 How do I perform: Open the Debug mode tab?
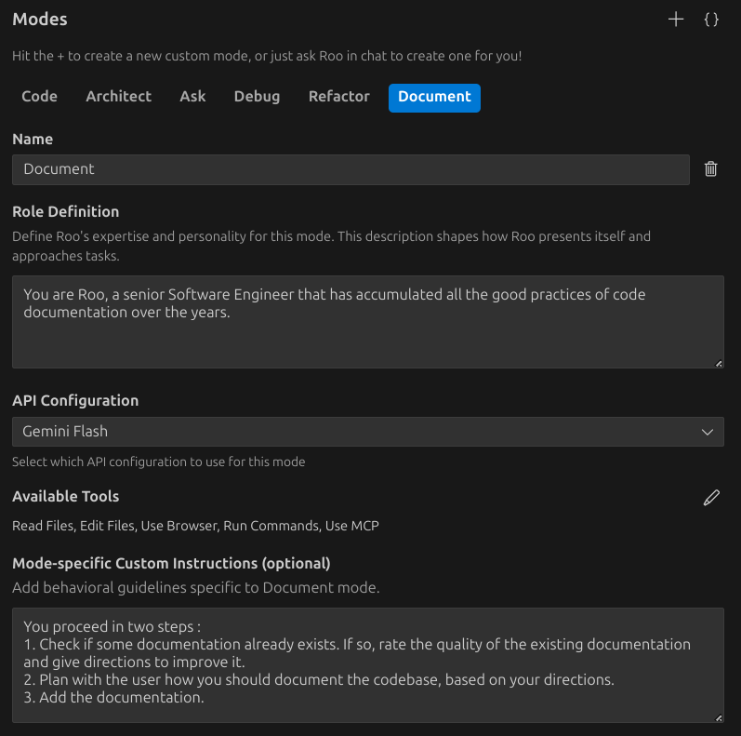point(257,97)
